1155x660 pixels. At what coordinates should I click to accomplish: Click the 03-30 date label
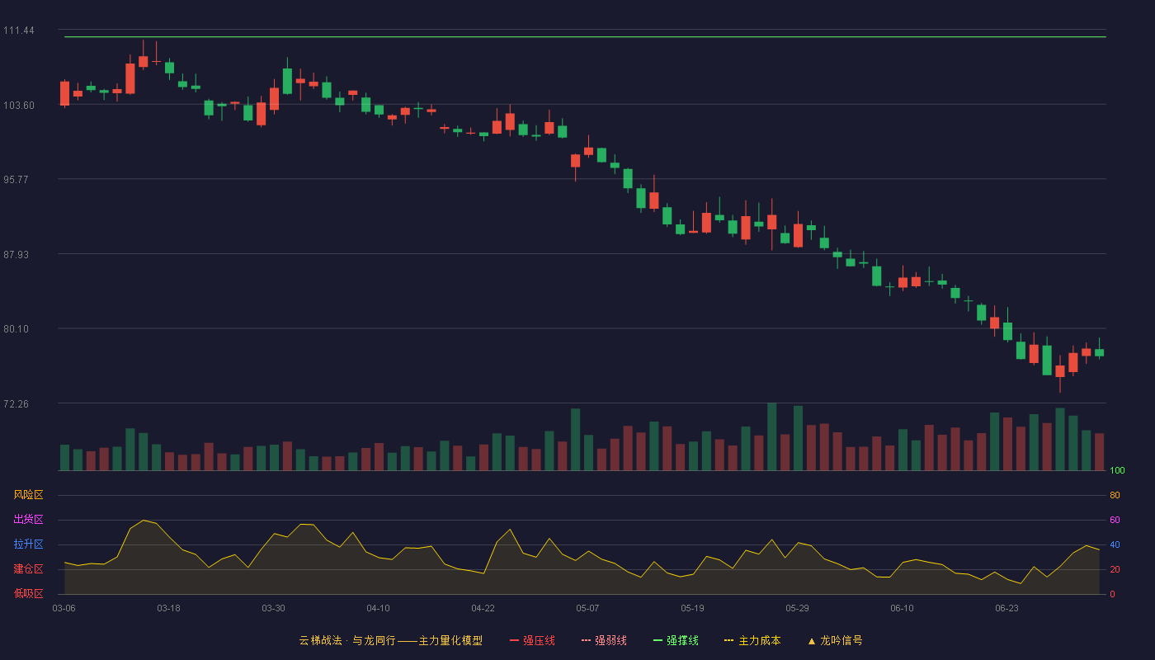[x=273, y=608]
